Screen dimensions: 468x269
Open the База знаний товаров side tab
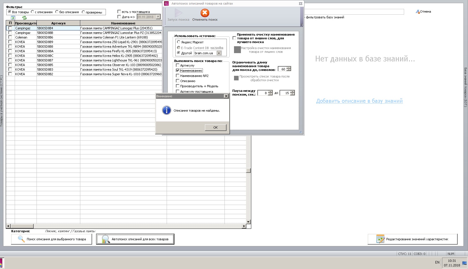465,87
